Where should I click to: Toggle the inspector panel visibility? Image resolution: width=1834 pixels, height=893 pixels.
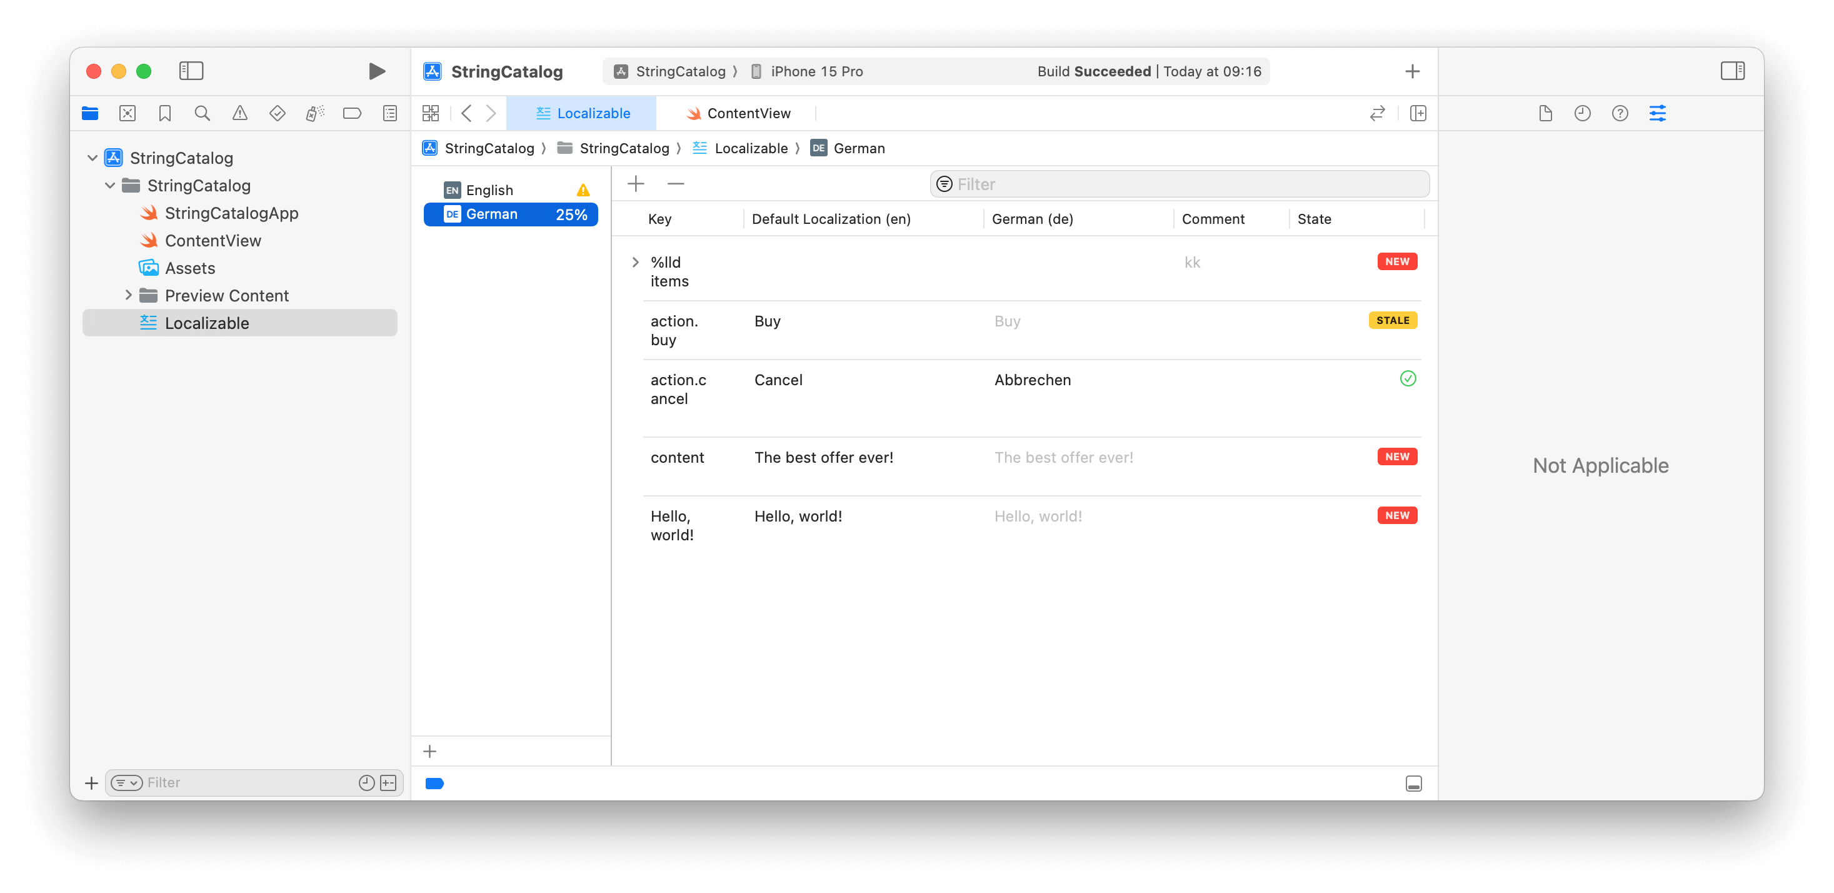(1733, 71)
